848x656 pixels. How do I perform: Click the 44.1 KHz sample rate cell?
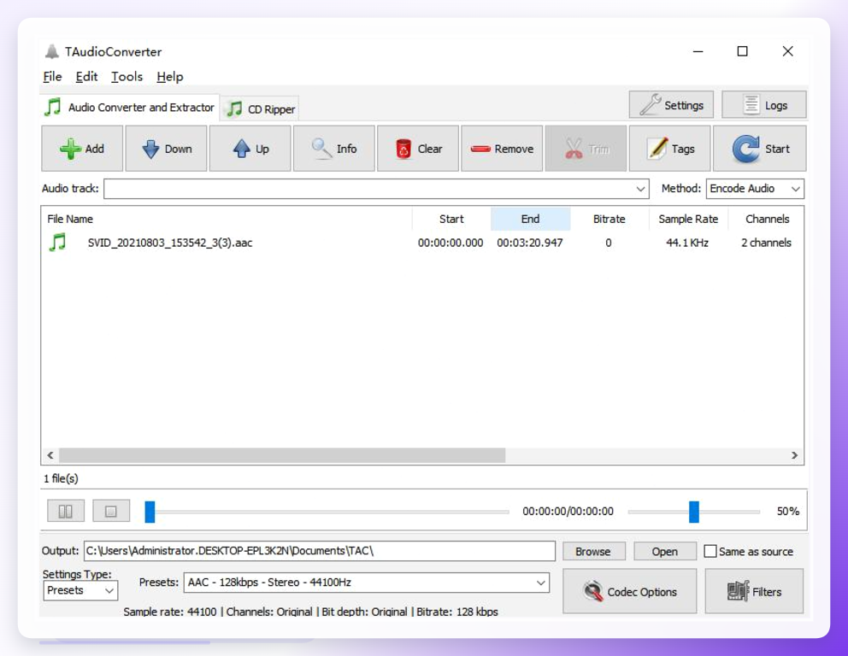click(687, 243)
